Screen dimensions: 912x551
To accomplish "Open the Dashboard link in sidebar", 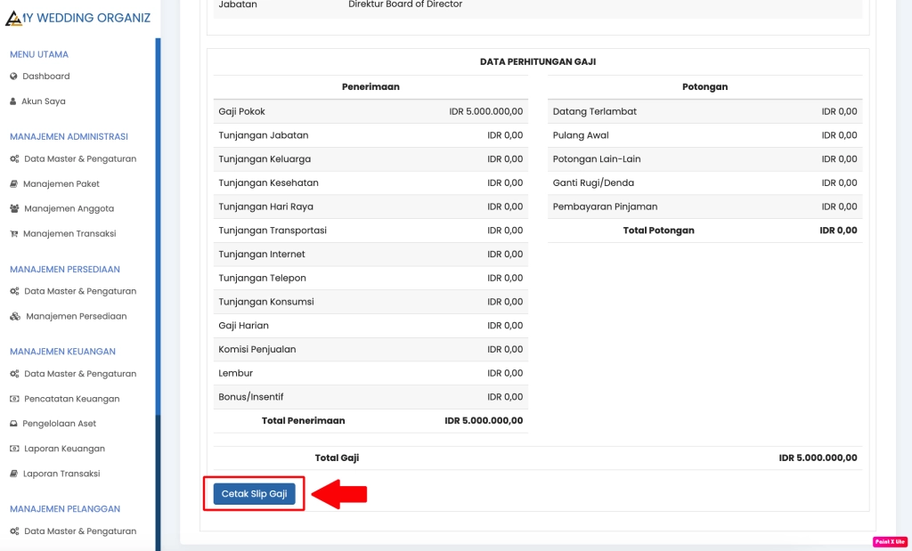I will [45, 77].
